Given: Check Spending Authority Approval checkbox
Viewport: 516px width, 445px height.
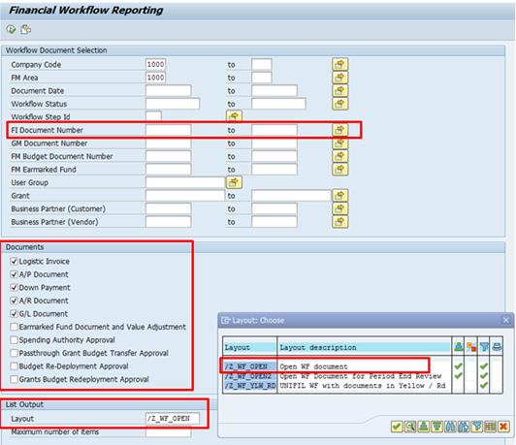Looking at the screenshot, I should (15, 339).
